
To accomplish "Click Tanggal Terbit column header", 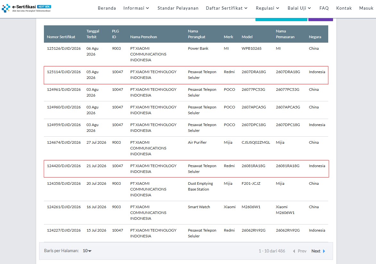I will click(x=93, y=34).
